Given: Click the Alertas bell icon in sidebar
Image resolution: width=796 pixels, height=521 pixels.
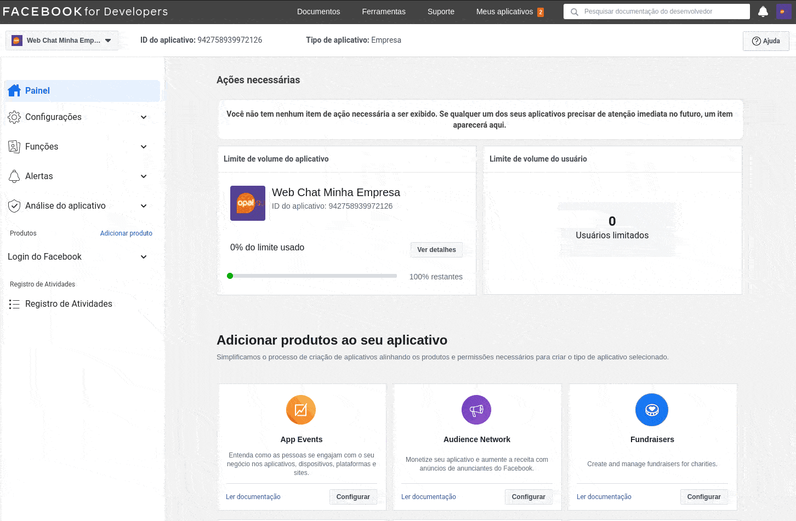Looking at the screenshot, I should [14, 176].
